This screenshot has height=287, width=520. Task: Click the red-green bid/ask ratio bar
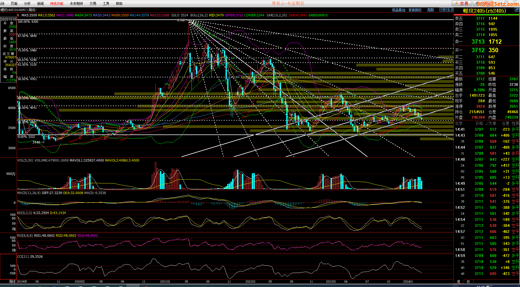pyautogui.click(x=486, y=46)
